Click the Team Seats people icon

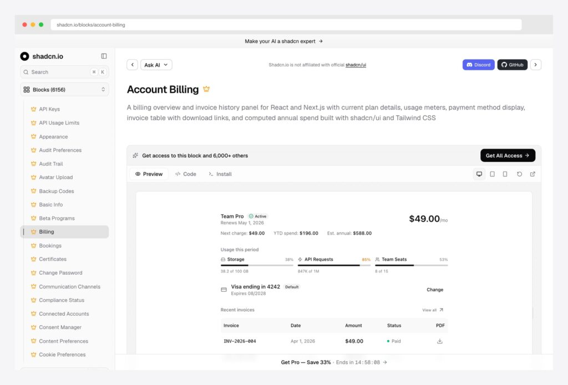pyautogui.click(x=377, y=259)
